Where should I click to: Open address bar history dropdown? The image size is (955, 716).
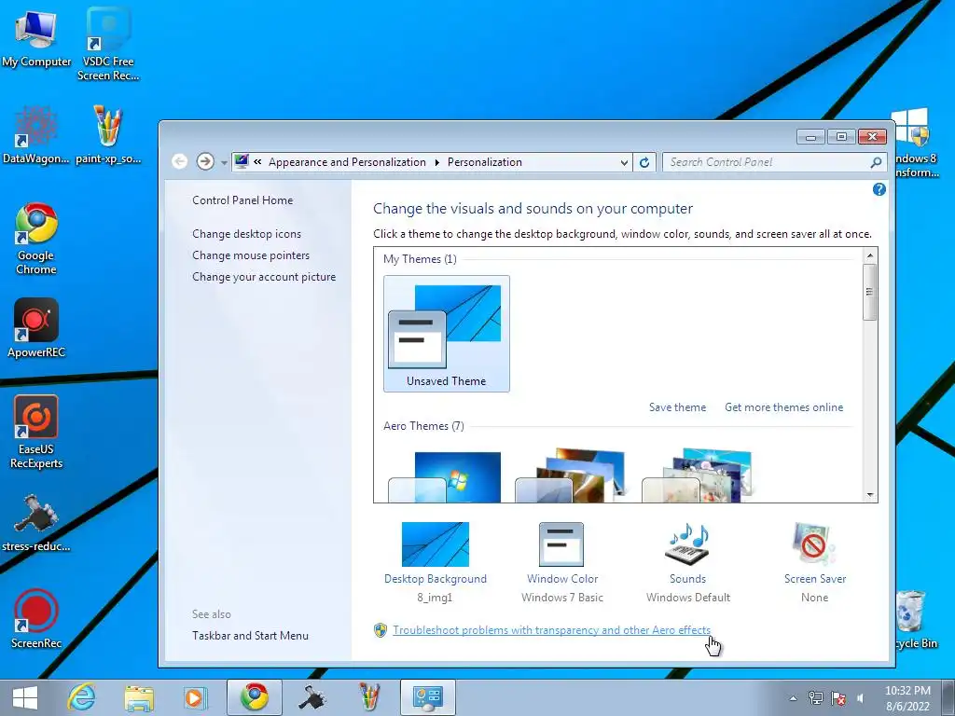[624, 162]
